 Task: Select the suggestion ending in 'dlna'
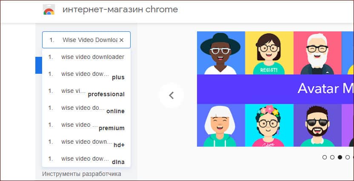pyautogui.click(x=86, y=159)
